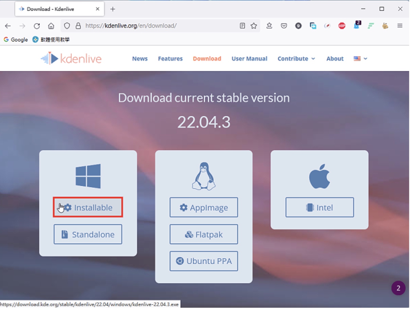Download the Windows Installable version
The width and height of the screenshot is (410, 310).
[x=88, y=207]
